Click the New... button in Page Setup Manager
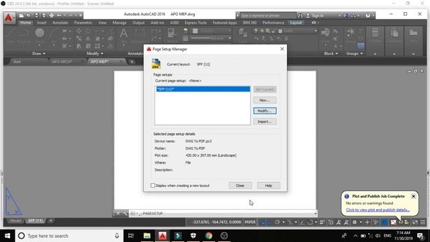This screenshot has height=242, width=430. 265,100
